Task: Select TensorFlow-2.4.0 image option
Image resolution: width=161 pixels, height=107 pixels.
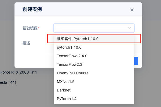Action: pyautogui.click(x=94, y=56)
